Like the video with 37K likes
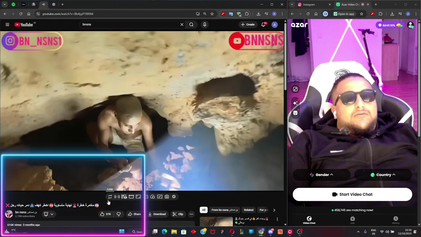 (x=106, y=214)
